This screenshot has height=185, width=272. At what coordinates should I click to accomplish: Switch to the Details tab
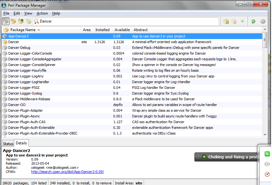[x=21, y=143]
